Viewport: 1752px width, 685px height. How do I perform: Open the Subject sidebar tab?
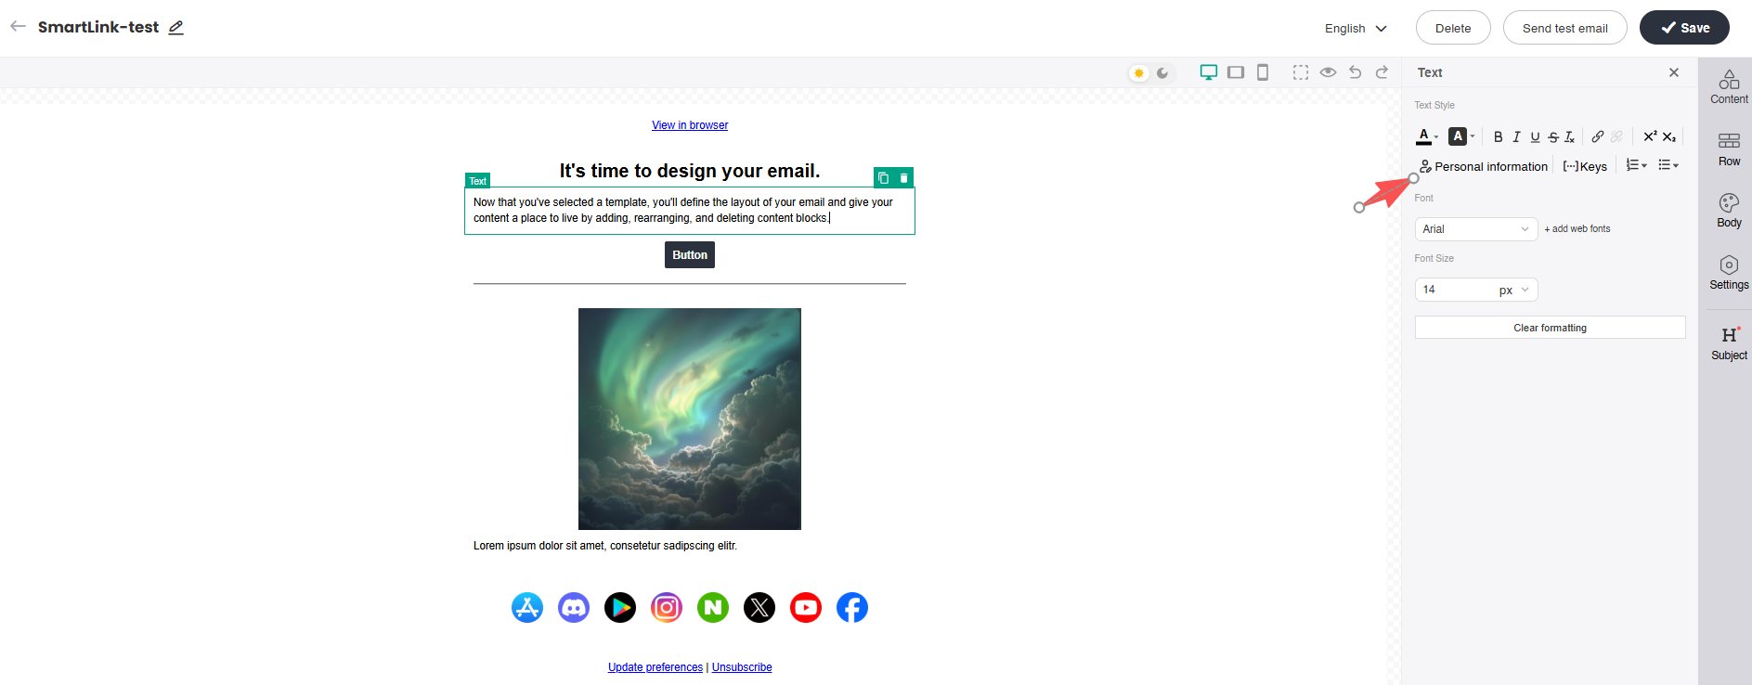(x=1729, y=342)
